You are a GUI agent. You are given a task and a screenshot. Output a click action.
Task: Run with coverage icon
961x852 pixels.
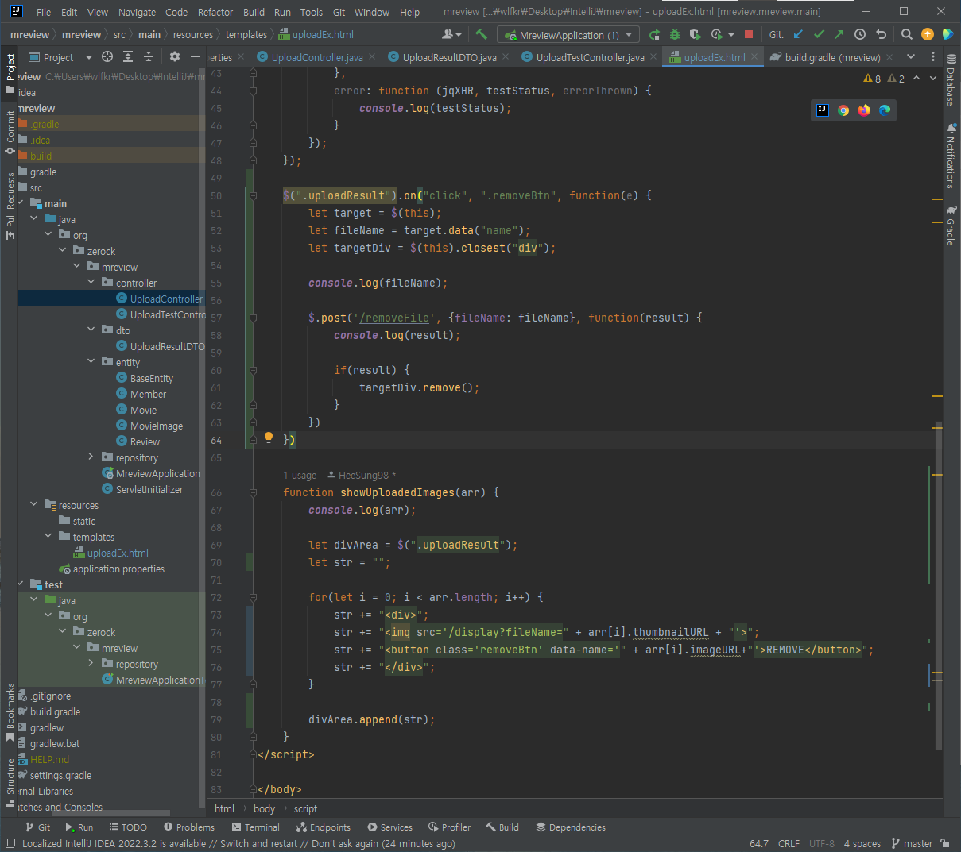pyautogui.click(x=696, y=34)
